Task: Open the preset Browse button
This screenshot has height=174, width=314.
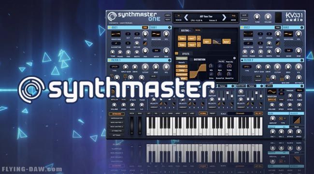Action: [x=244, y=20]
